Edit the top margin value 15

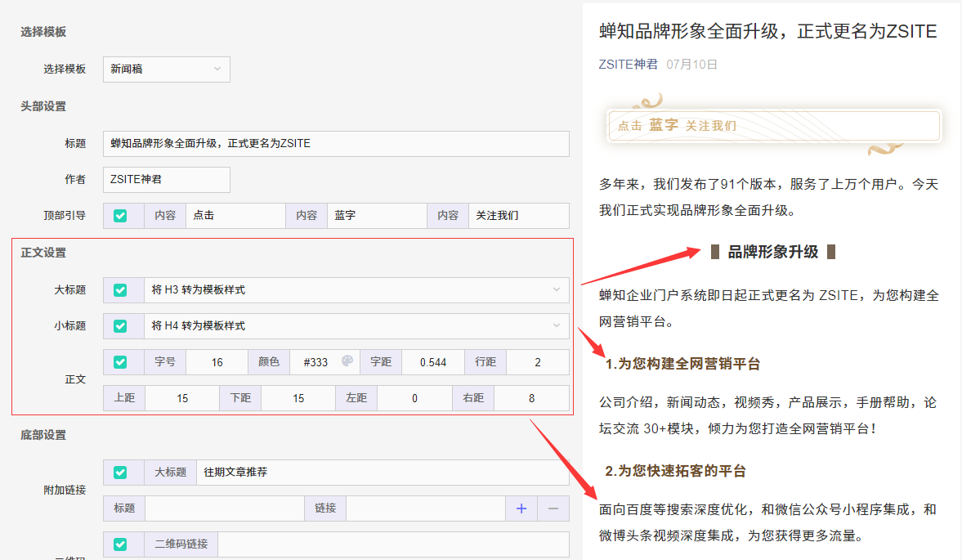[x=182, y=399]
